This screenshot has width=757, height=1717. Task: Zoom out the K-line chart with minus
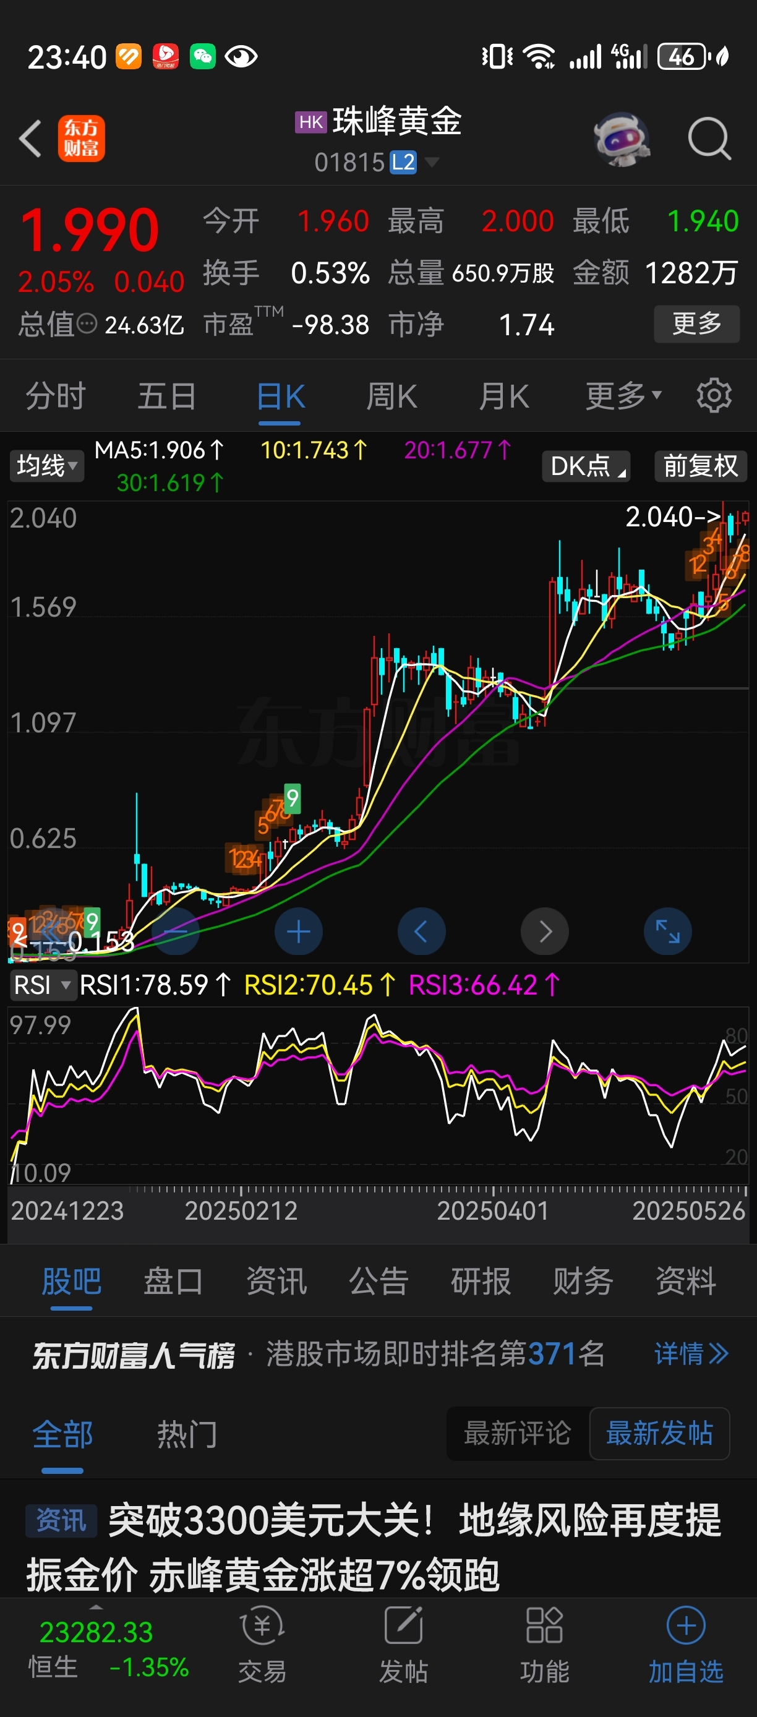pyautogui.click(x=176, y=931)
